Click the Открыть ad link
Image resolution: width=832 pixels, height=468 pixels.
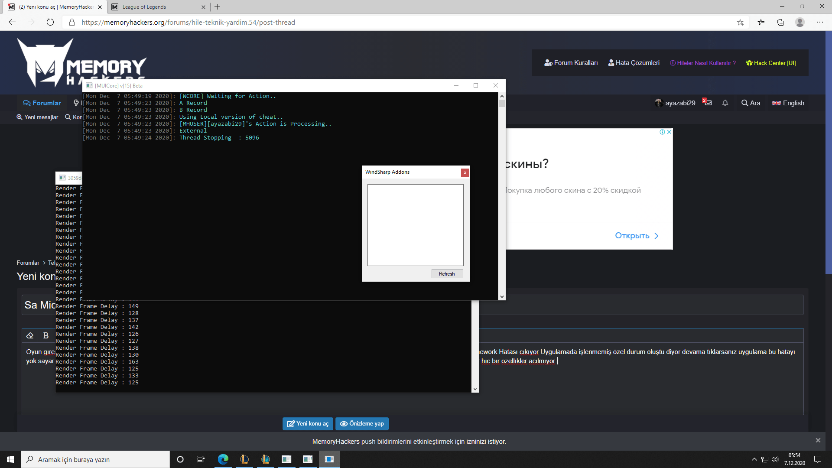tap(637, 236)
